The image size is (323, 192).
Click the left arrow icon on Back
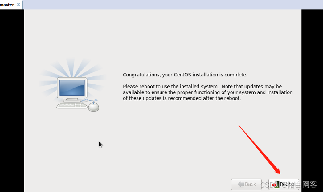coord(240,184)
